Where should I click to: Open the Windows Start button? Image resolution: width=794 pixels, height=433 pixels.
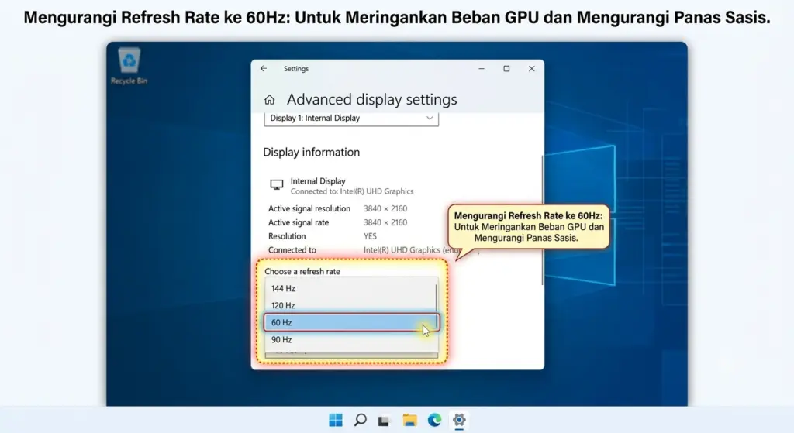pos(336,420)
